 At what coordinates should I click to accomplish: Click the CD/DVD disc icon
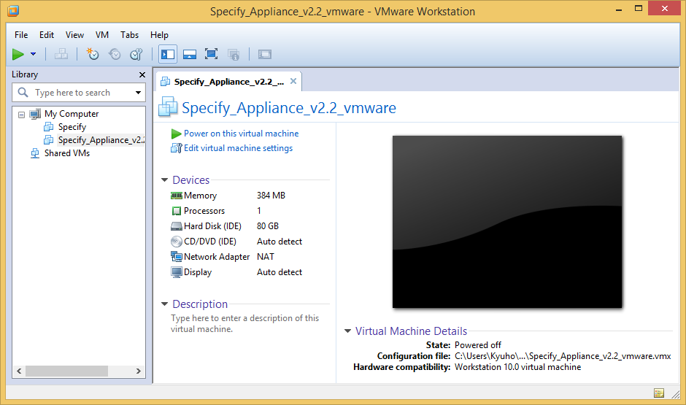(x=177, y=242)
